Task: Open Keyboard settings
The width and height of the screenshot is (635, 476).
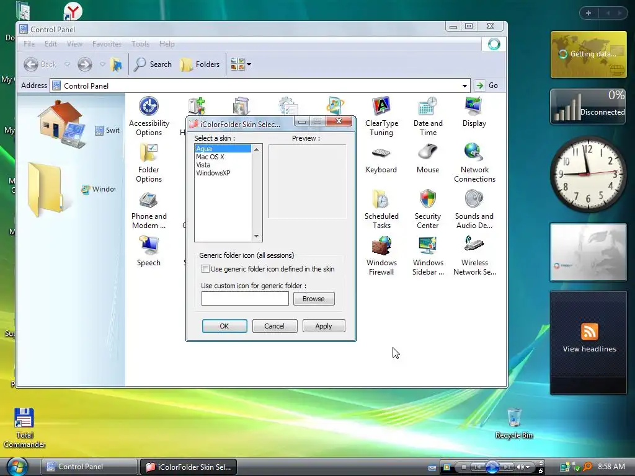Action: click(x=381, y=159)
